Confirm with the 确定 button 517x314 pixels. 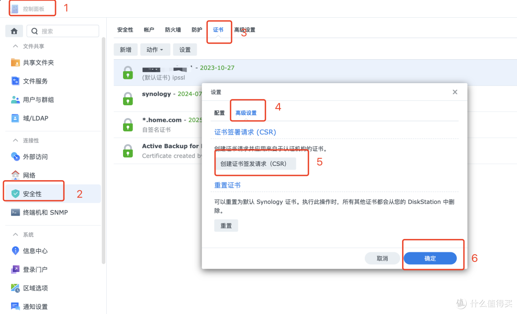click(x=430, y=259)
